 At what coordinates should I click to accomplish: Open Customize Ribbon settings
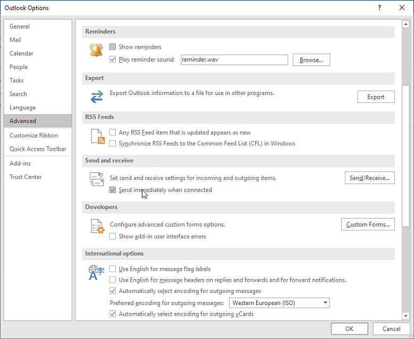38,135
